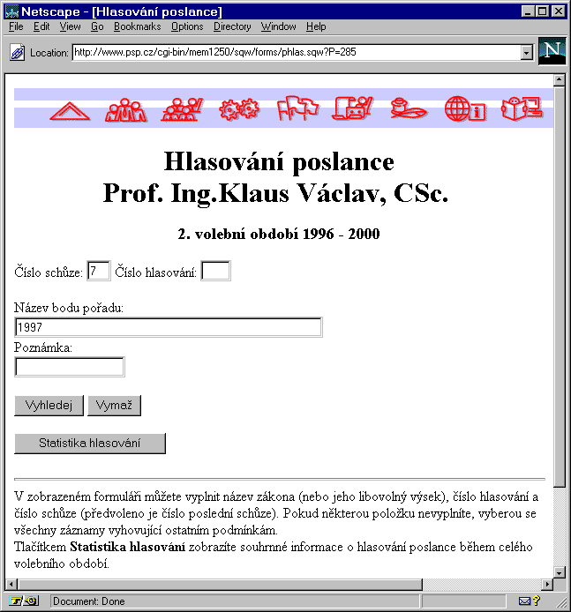Image resolution: width=571 pixels, height=612 pixels.
Task: Click the red flags navigation icon
Action: pyautogui.click(x=297, y=108)
